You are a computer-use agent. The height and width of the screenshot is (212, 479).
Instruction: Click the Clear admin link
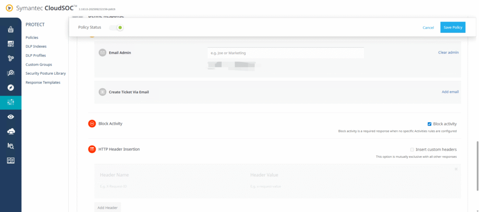click(x=448, y=52)
